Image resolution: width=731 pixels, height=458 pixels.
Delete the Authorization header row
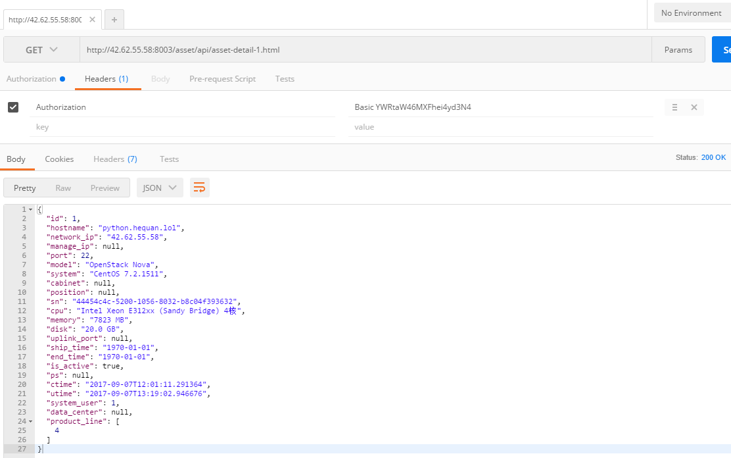(x=694, y=107)
